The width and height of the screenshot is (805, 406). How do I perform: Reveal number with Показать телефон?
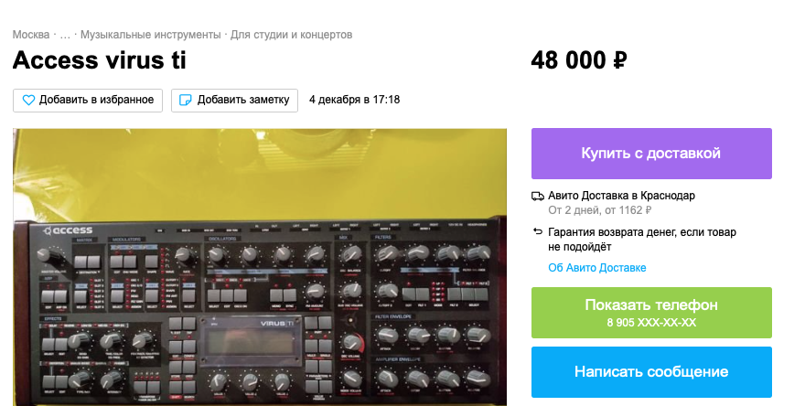coord(651,304)
